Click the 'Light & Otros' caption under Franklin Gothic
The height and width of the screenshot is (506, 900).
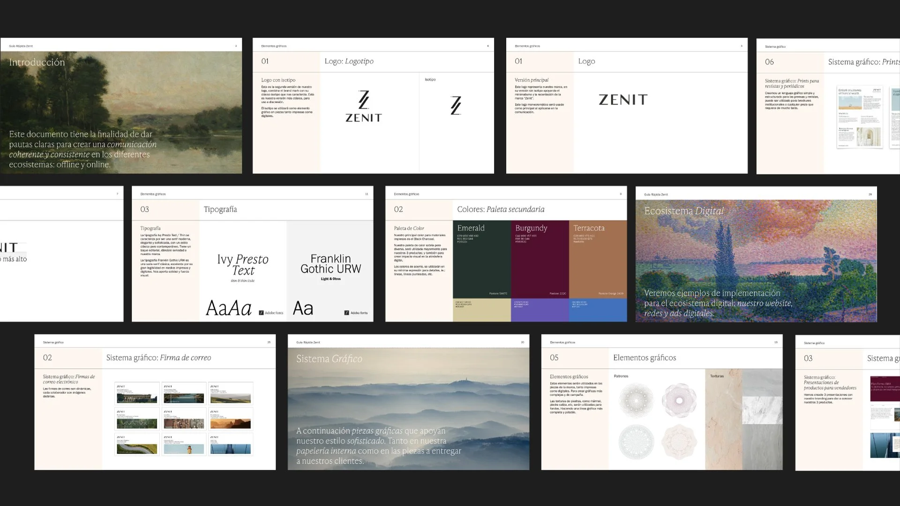[331, 279]
